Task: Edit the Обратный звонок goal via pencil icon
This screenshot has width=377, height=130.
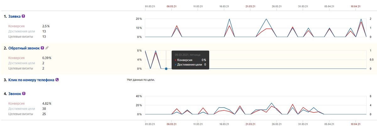Action: (47, 48)
